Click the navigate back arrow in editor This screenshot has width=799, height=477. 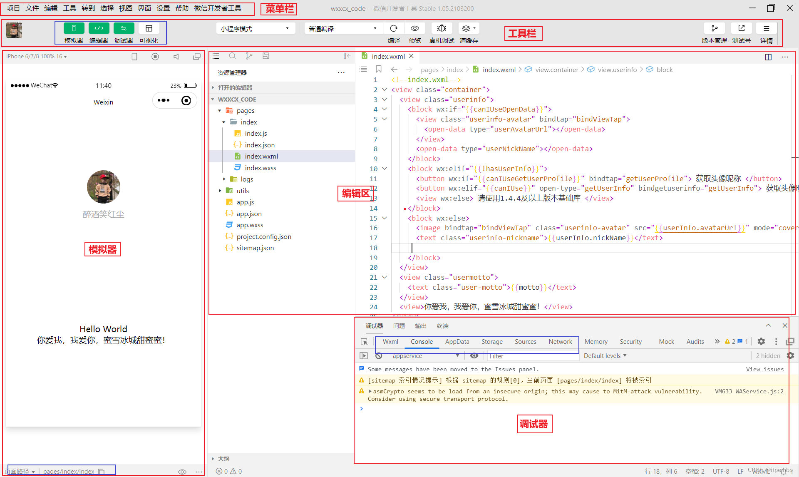[x=394, y=70]
